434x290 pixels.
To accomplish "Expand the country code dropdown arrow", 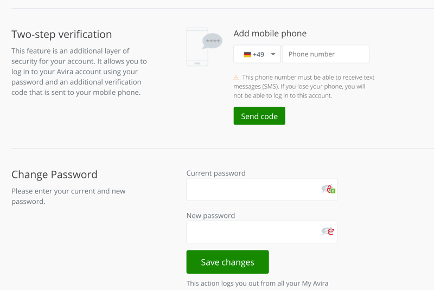I will 273,54.
